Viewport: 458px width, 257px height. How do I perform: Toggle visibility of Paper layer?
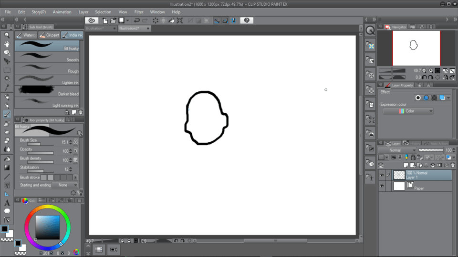382,187
